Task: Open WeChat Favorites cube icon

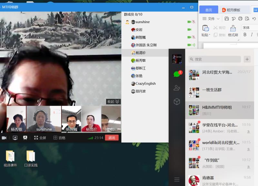Action: click(x=177, y=102)
